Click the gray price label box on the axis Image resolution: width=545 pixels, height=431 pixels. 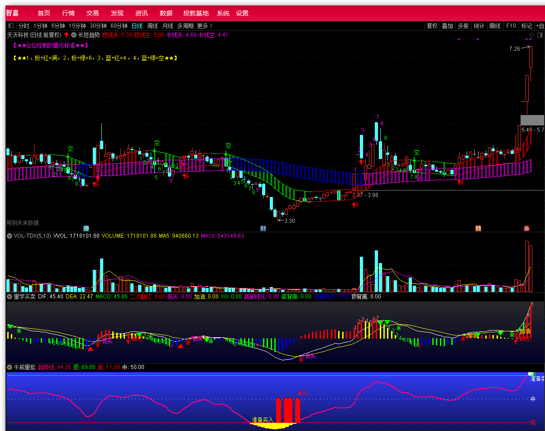tap(532, 120)
